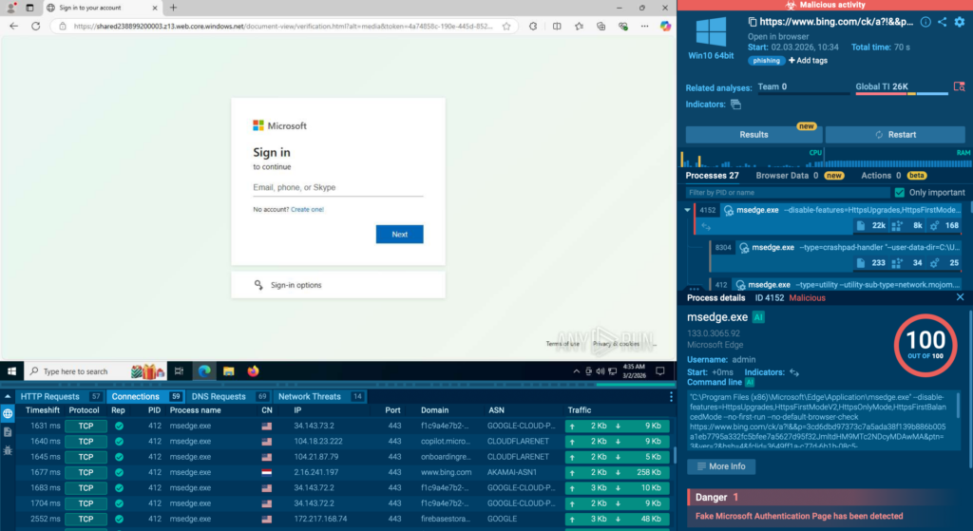Close the Process details panel
The width and height of the screenshot is (973, 531).
click(x=960, y=297)
